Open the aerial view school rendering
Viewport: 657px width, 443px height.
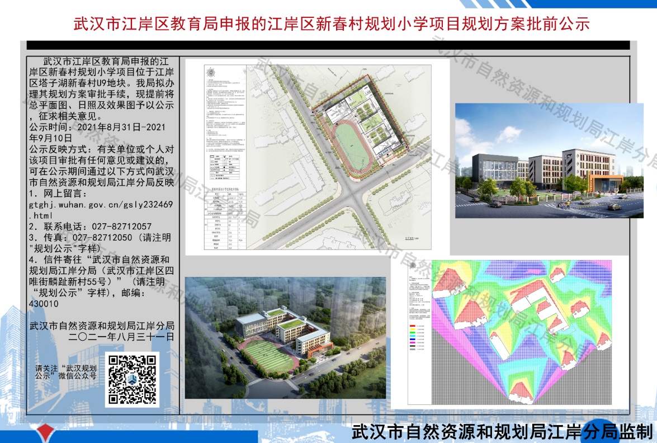tap(285, 337)
